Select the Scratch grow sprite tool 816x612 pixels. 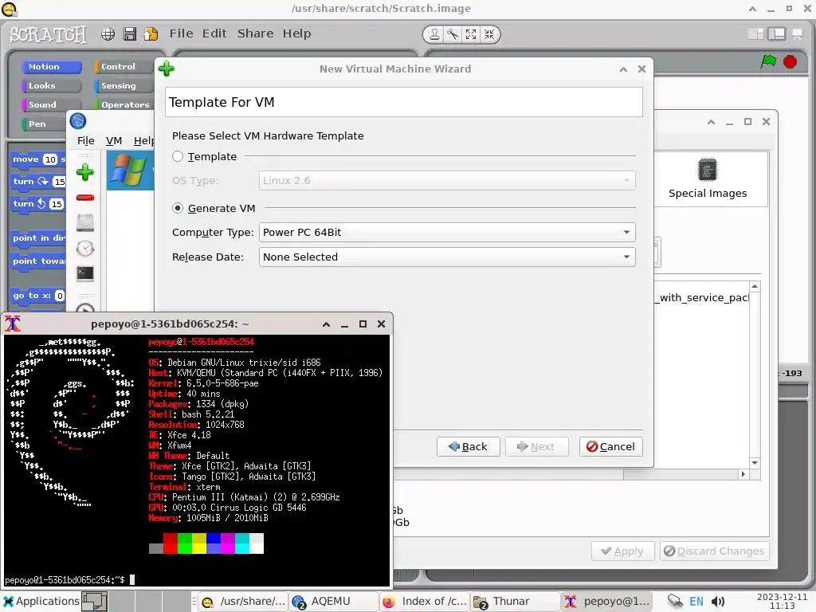pyautogui.click(x=471, y=34)
